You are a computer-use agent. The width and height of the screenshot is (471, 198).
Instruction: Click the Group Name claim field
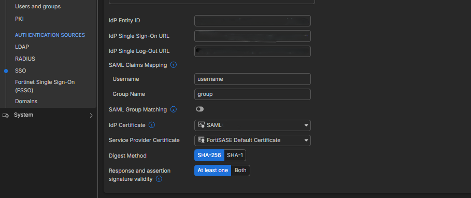pos(252,94)
